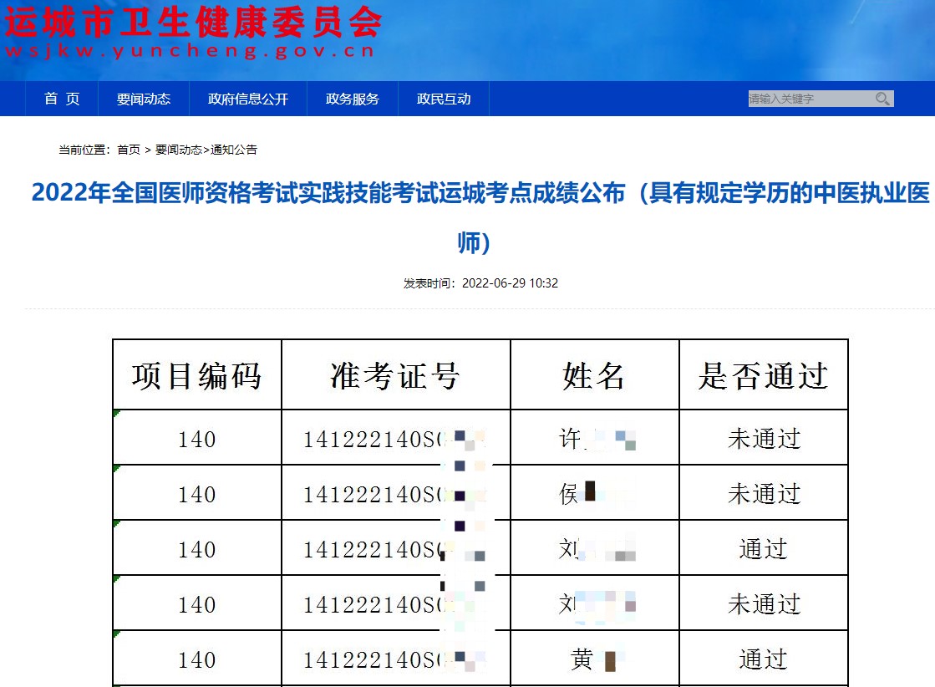
Task: Go to the 政务服务 navigation item
Action: click(x=353, y=99)
